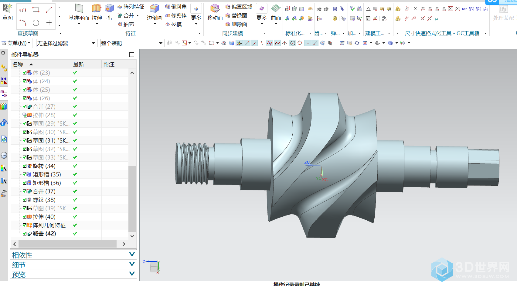Screen dimensions: 517x286
Task: Open 更多 in the 同步建模 group
Action: click(x=262, y=14)
